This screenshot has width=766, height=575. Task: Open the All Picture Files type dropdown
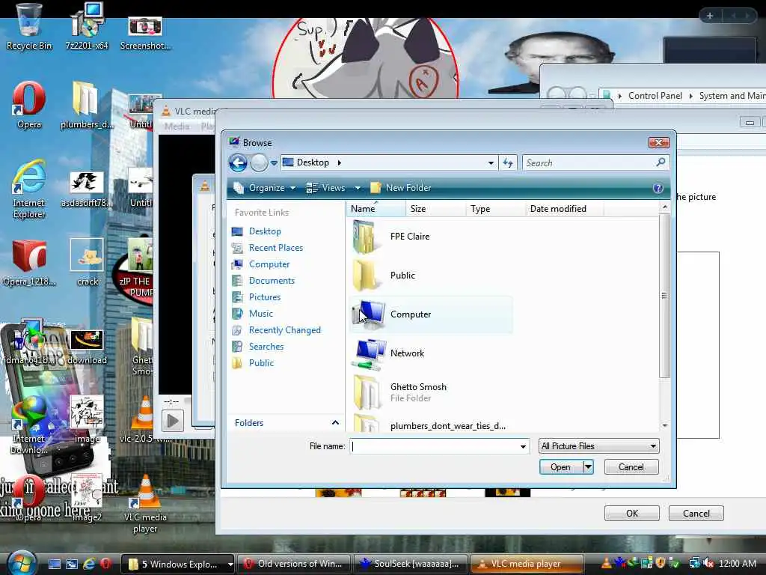click(599, 446)
